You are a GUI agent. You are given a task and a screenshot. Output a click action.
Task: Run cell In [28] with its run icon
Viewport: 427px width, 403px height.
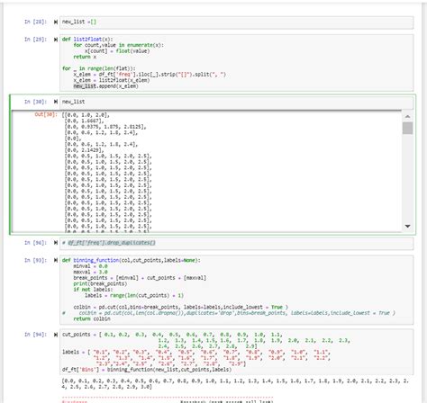pos(56,22)
